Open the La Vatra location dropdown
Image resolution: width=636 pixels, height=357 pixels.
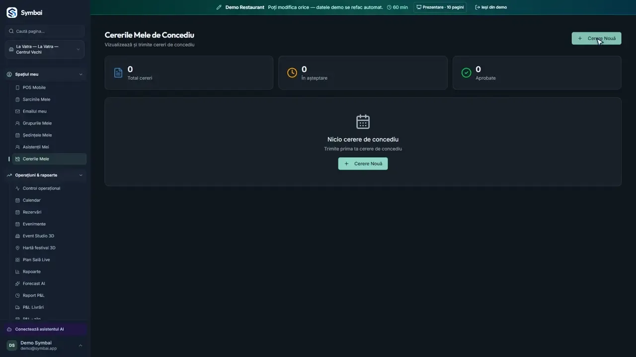tap(45, 50)
